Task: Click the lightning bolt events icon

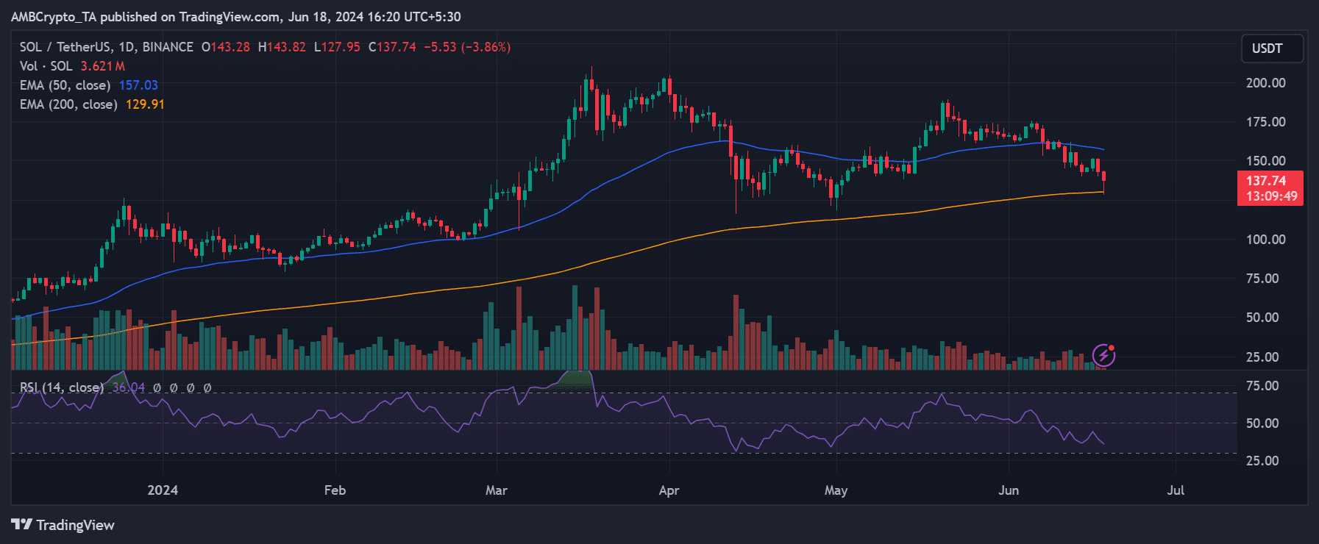Action: pos(1103,356)
